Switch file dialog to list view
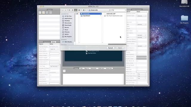The image size is (191, 107). point(73,10)
